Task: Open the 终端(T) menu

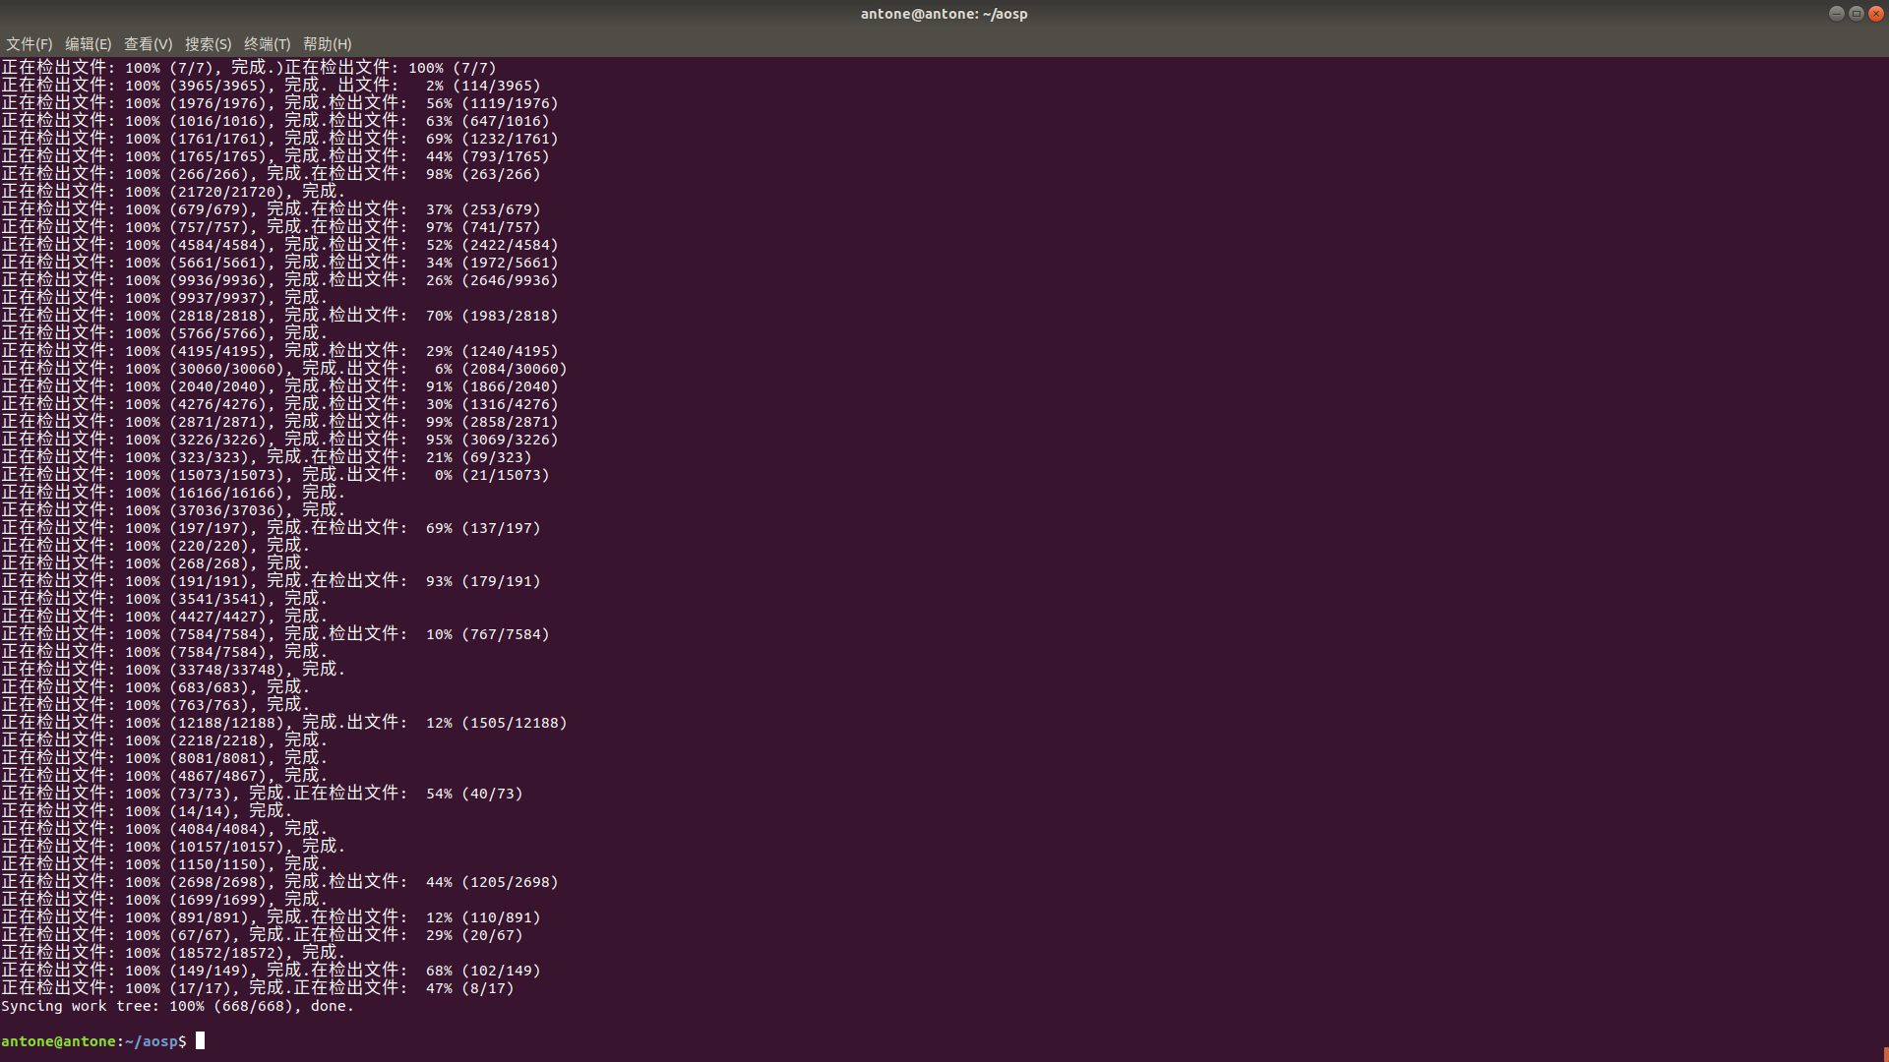Action: pyautogui.click(x=267, y=44)
